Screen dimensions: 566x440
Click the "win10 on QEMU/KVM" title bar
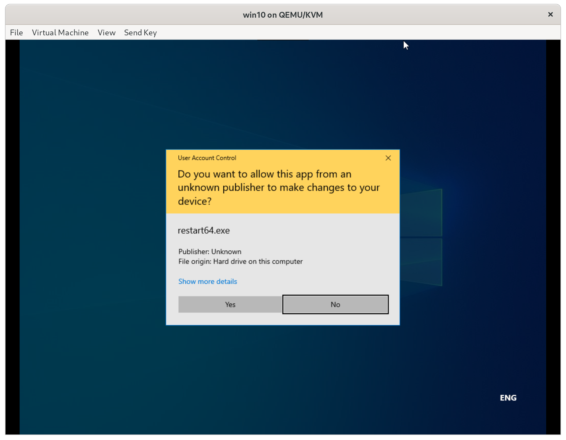pos(283,15)
